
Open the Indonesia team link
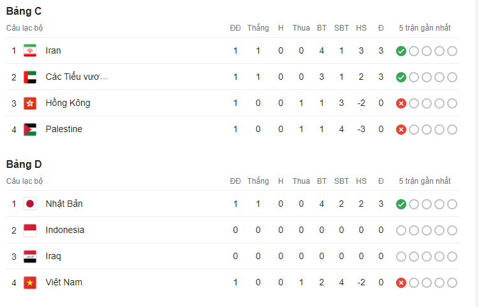pos(65,230)
